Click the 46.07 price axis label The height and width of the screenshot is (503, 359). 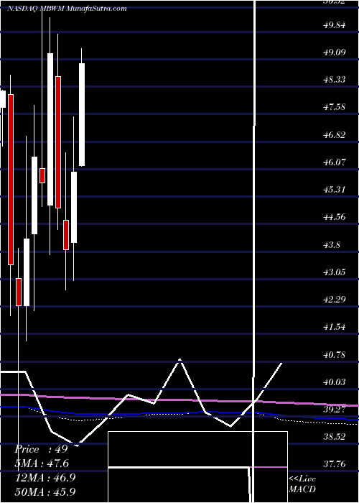[x=335, y=162]
